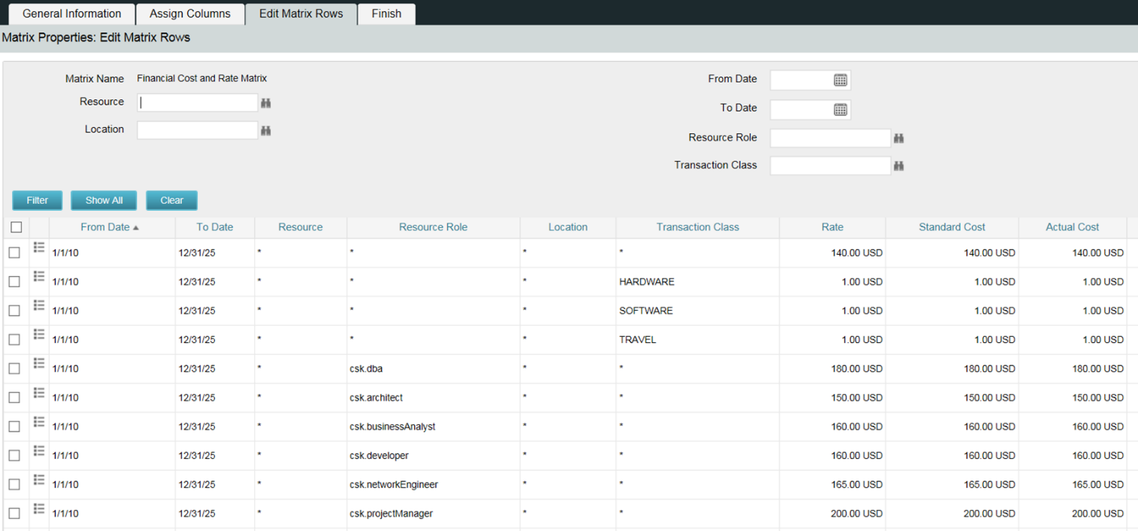This screenshot has width=1138, height=531.
Task: Click the Filter button
Action: 38,200
